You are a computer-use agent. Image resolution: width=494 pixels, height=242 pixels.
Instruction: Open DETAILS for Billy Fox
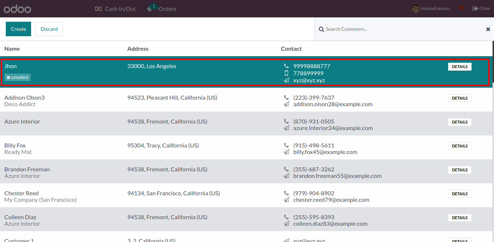click(460, 146)
